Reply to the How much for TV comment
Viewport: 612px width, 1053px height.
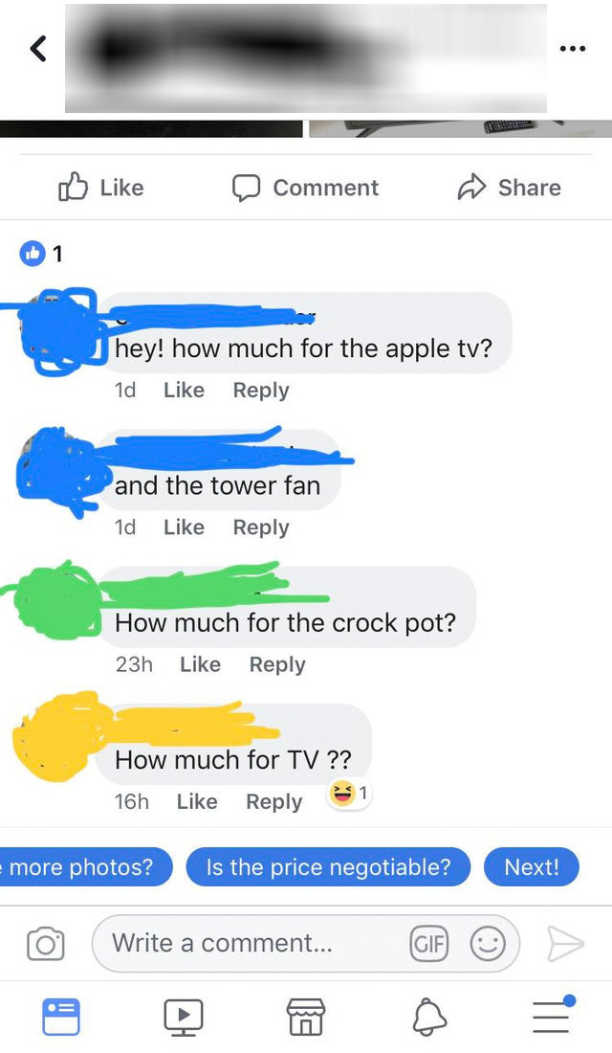point(273,801)
